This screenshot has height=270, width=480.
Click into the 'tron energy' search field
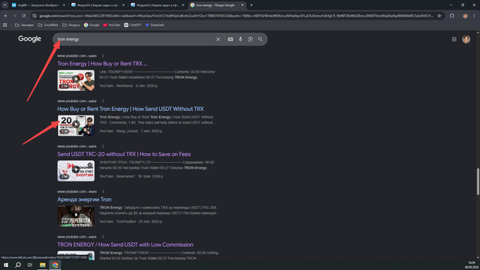pos(135,39)
